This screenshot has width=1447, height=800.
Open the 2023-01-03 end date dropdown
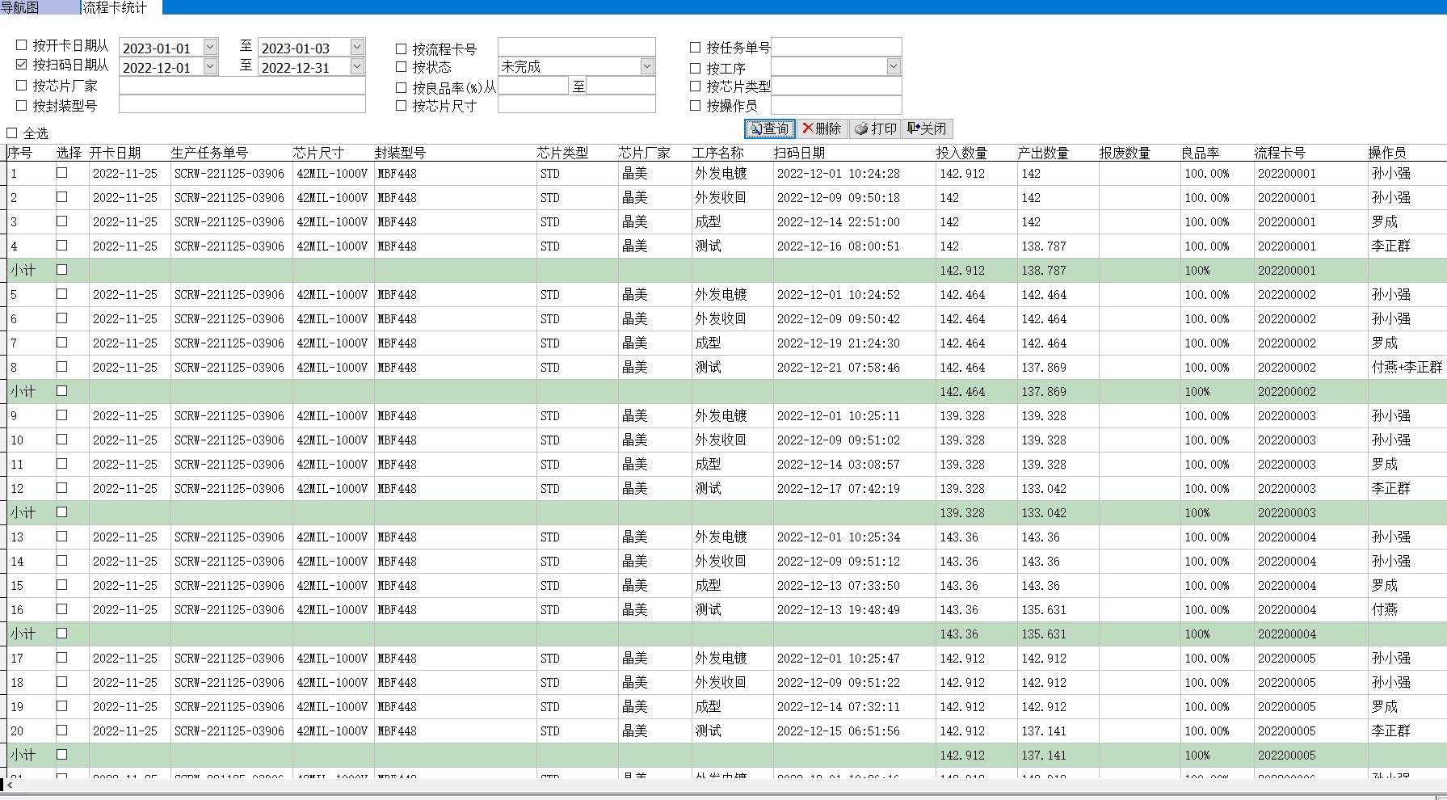tap(357, 48)
